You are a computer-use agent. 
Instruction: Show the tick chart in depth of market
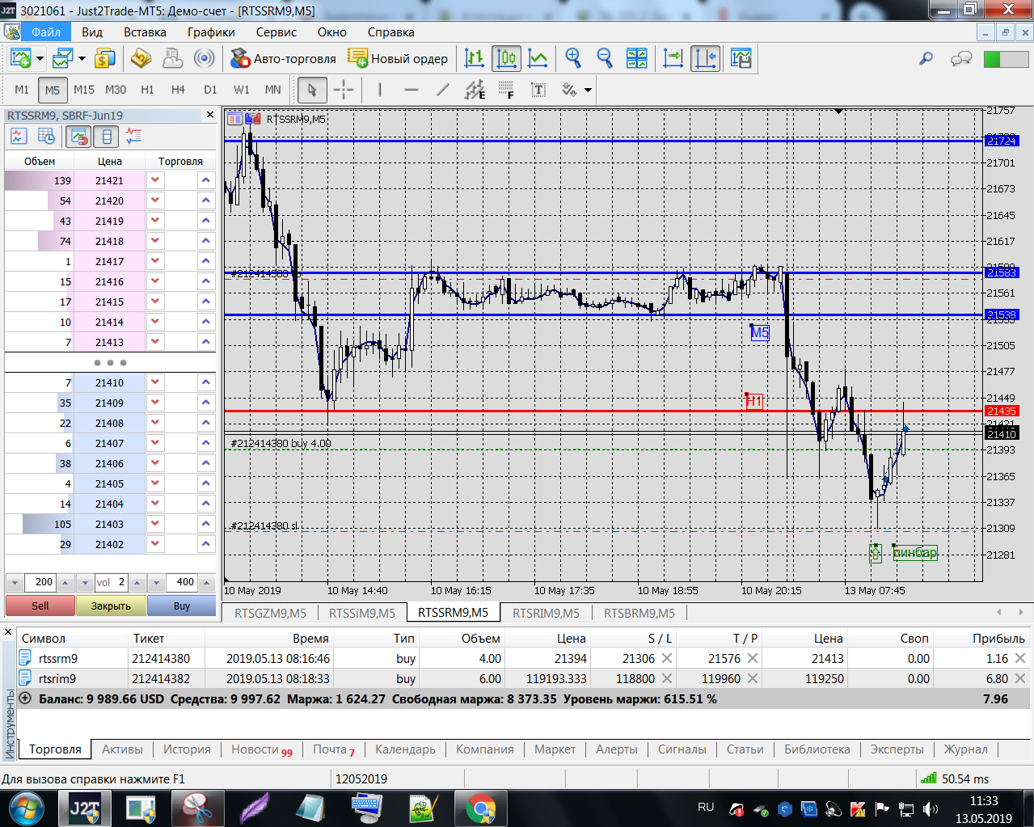tap(19, 137)
